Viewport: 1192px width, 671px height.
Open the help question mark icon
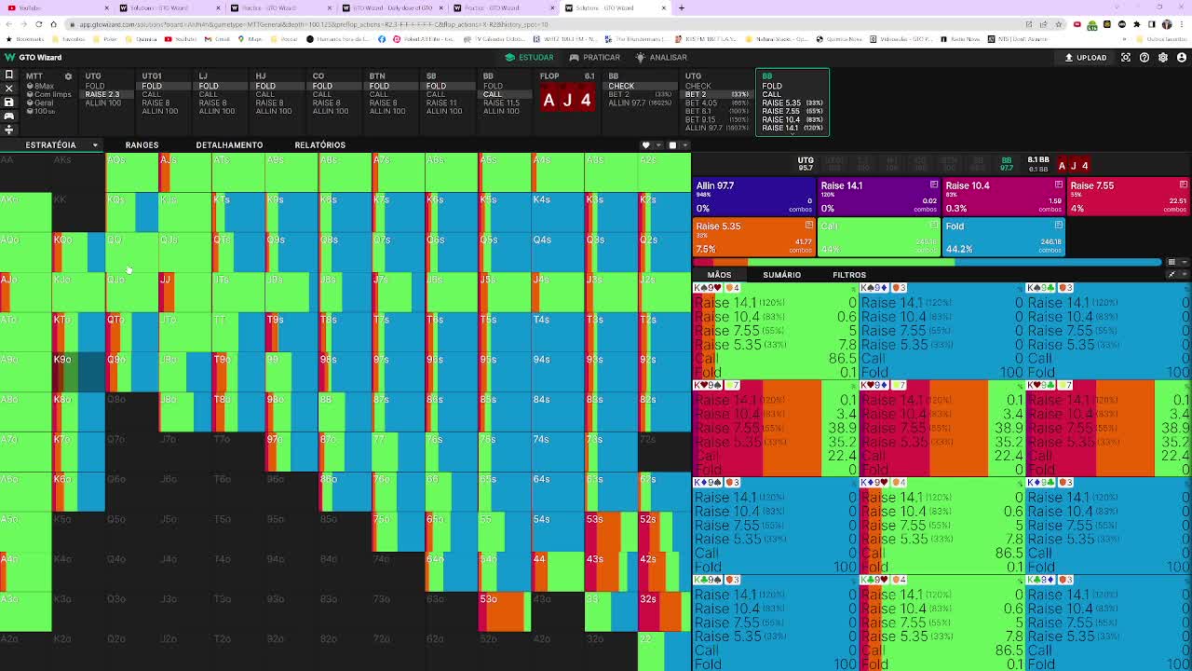click(1145, 58)
